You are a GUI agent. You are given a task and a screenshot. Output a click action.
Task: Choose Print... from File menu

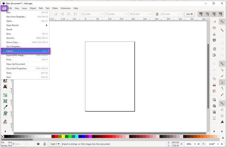(x=25, y=60)
